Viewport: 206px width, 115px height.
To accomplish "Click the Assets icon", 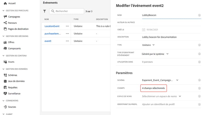I will coord(5,62).
